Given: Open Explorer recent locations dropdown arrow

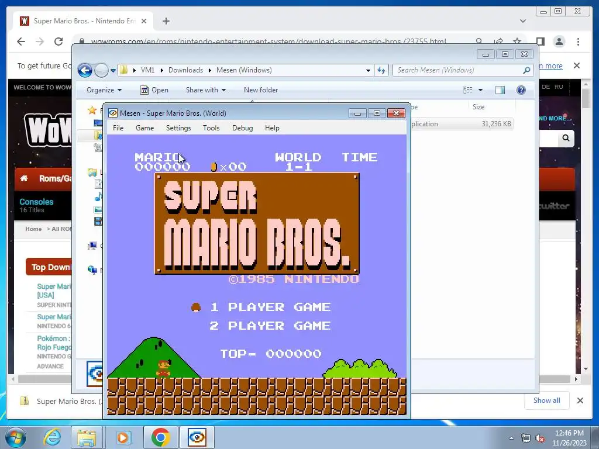Looking at the screenshot, I should click(113, 71).
